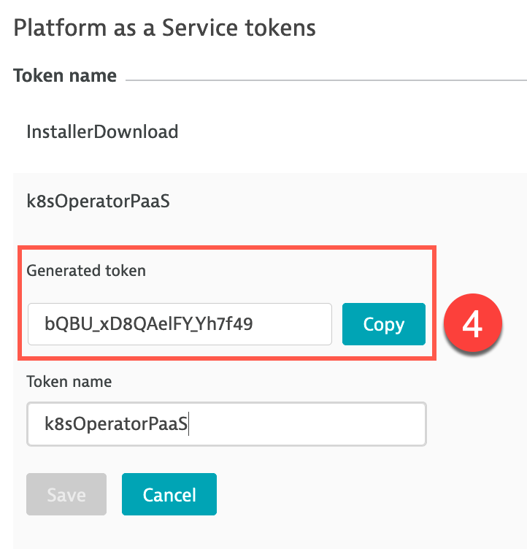Click the word tokens in the page title
Screen dimensions: 527x549
[x=280, y=28]
